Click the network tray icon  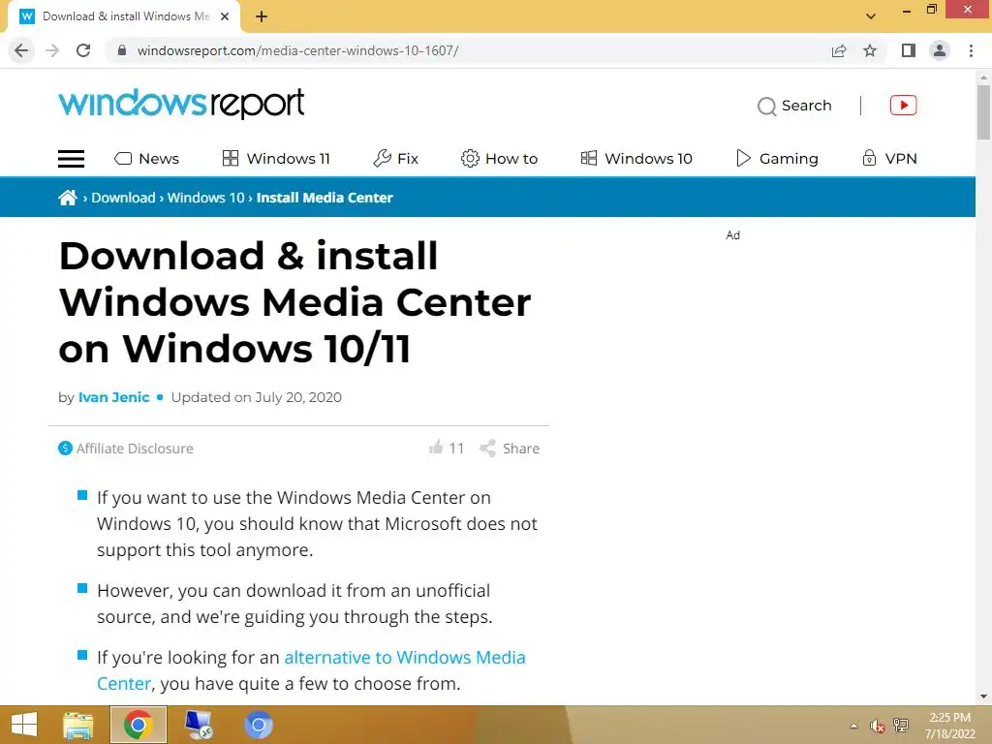(x=901, y=726)
